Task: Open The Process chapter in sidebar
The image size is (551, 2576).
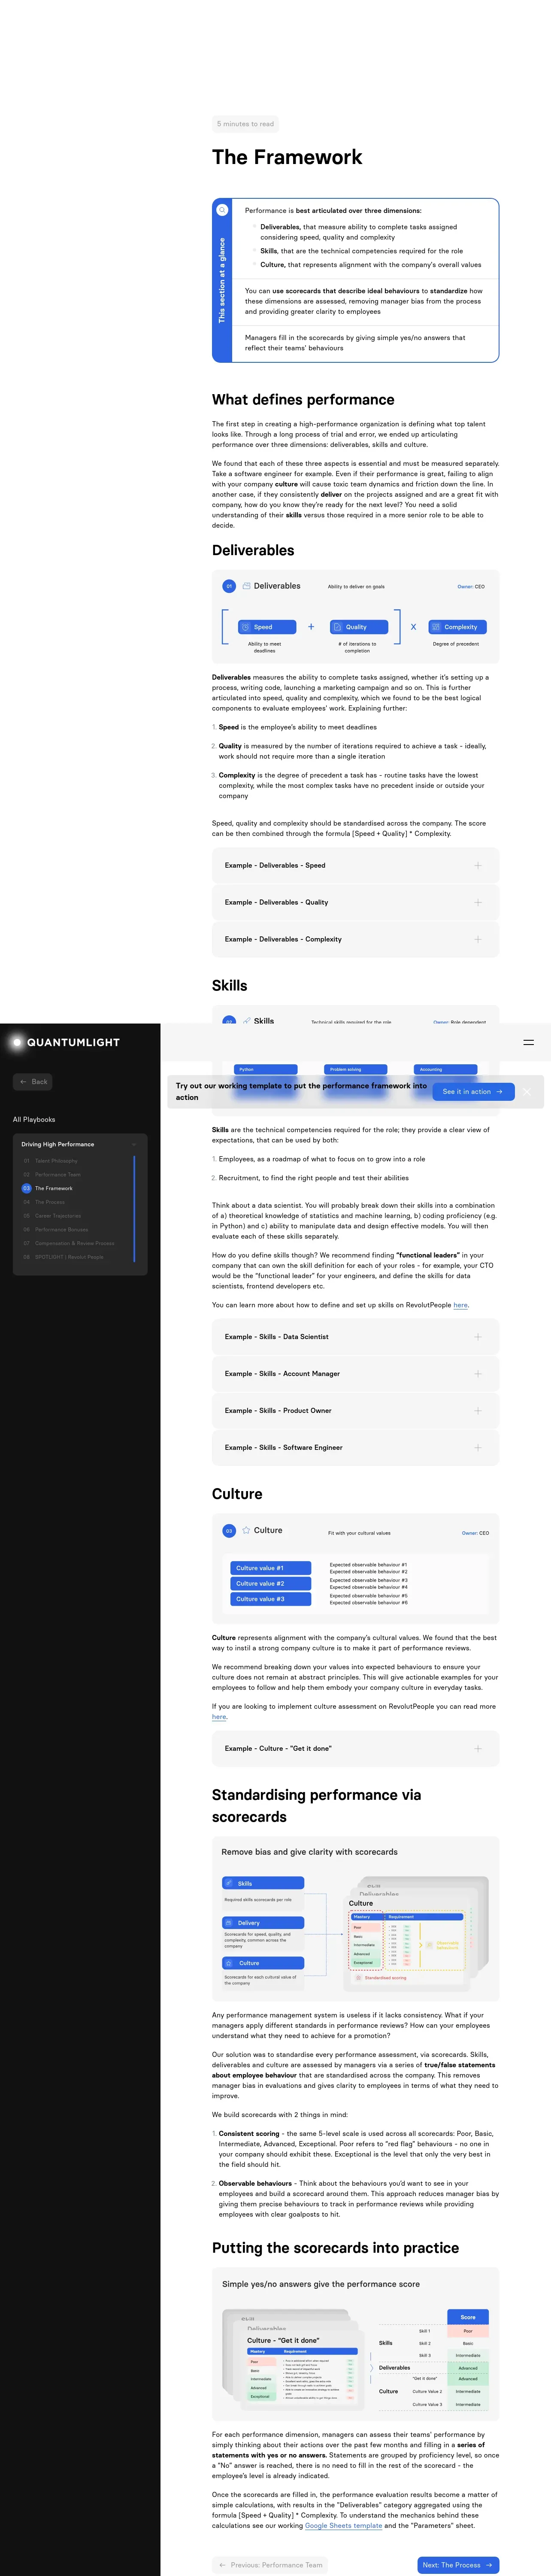Action: coord(50,1202)
